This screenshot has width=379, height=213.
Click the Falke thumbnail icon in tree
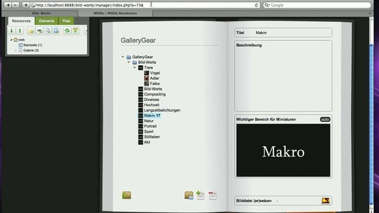click(146, 83)
